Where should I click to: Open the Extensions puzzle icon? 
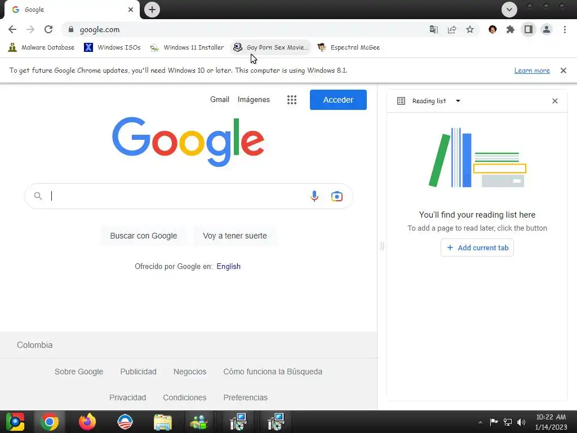click(x=511, y=29)
